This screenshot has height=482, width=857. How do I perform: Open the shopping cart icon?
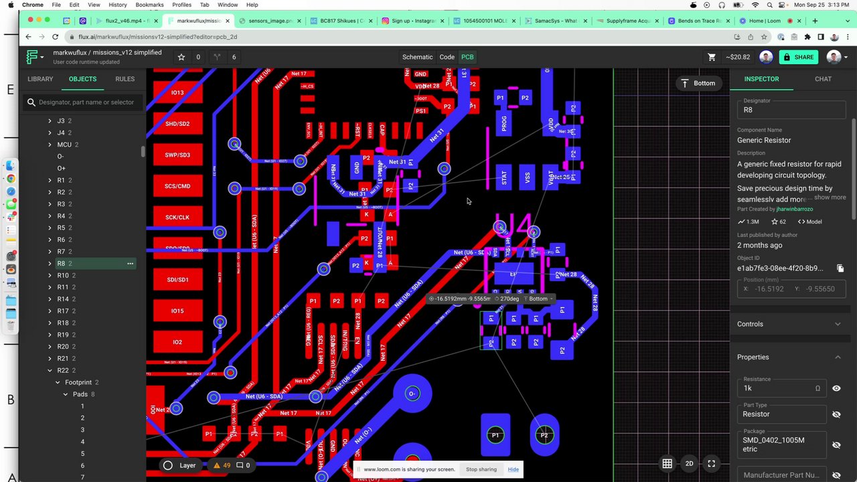(x=712, y=57)
